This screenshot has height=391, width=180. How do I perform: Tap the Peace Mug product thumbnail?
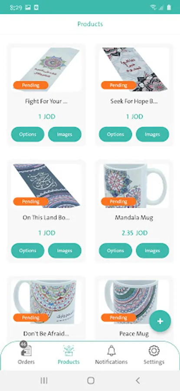tap(134, 302)
